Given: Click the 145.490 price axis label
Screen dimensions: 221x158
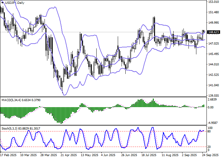Looking at the screenshot, I should pos(214,54).
